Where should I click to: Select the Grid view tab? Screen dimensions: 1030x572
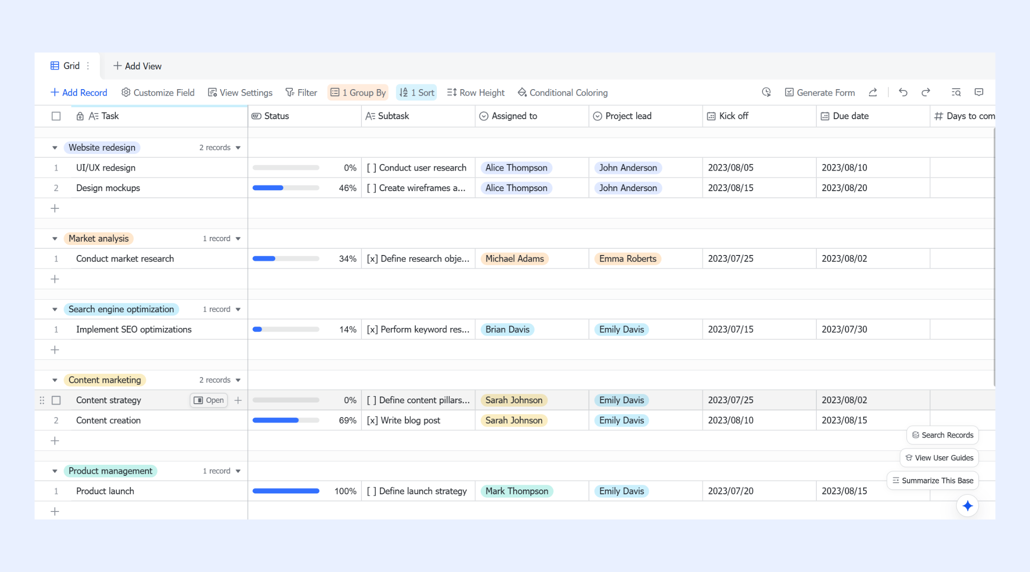click(x=65, y=66)
